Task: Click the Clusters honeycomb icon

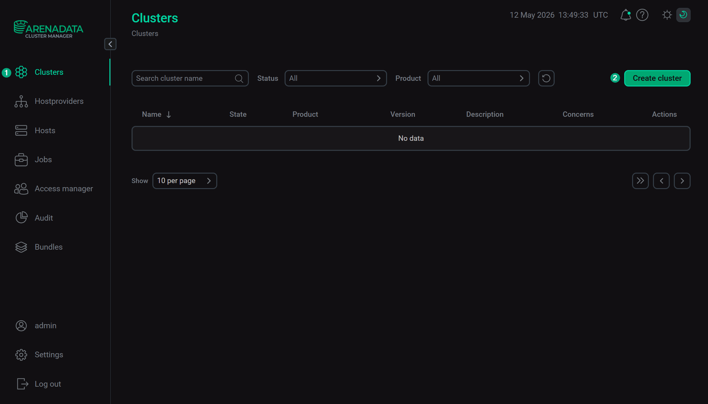Action: click(21, 72)
